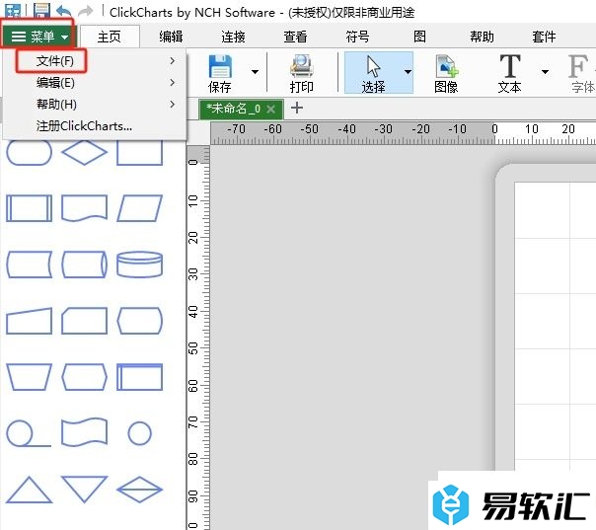This screenshot has height=530, width=596.
Task: Switch to the 连接 ribbon tab
Action: click(x=234, y=37)
